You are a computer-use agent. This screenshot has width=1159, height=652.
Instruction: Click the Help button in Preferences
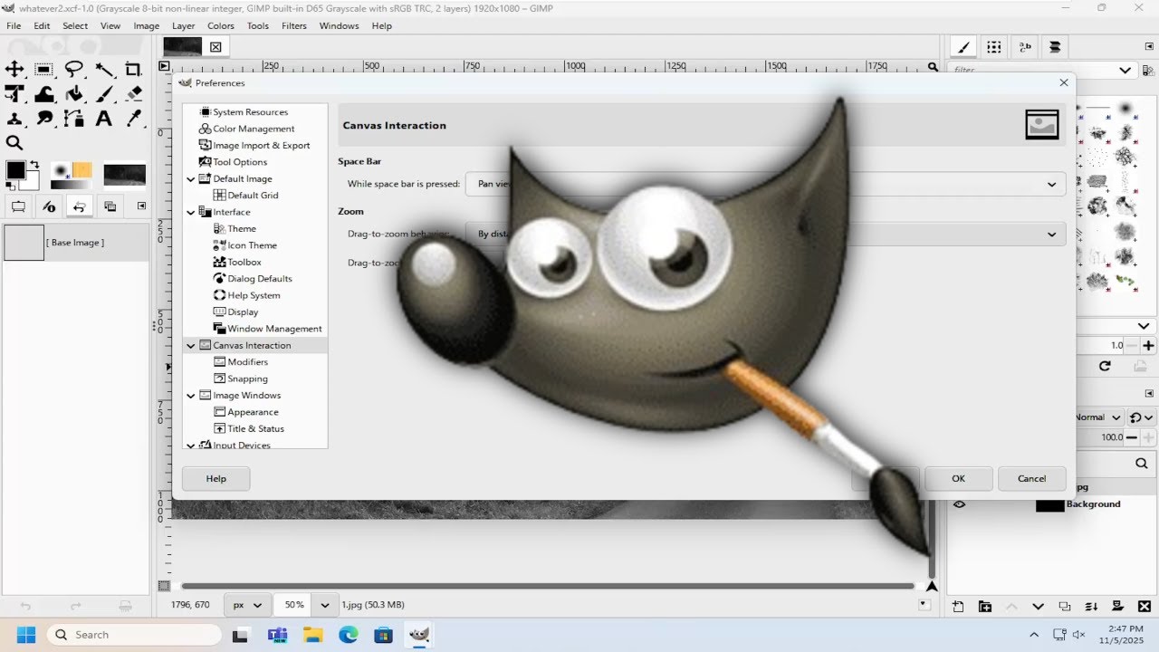click(x=216, y=478)
